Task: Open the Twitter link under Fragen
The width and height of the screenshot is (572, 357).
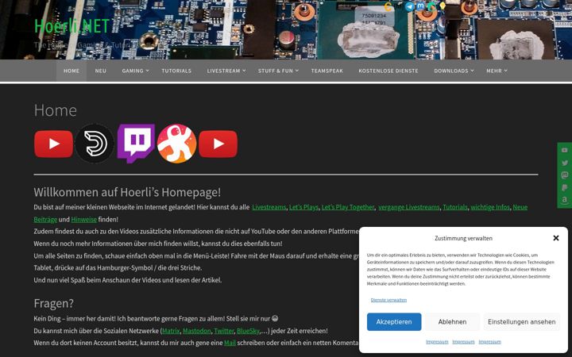Action: (x=224, y=331)
